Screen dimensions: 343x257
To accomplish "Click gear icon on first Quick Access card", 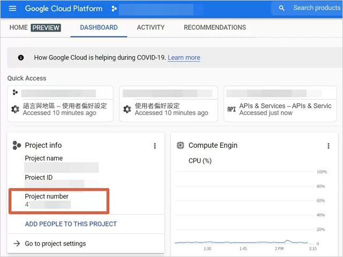I will (x=15, y=109).
